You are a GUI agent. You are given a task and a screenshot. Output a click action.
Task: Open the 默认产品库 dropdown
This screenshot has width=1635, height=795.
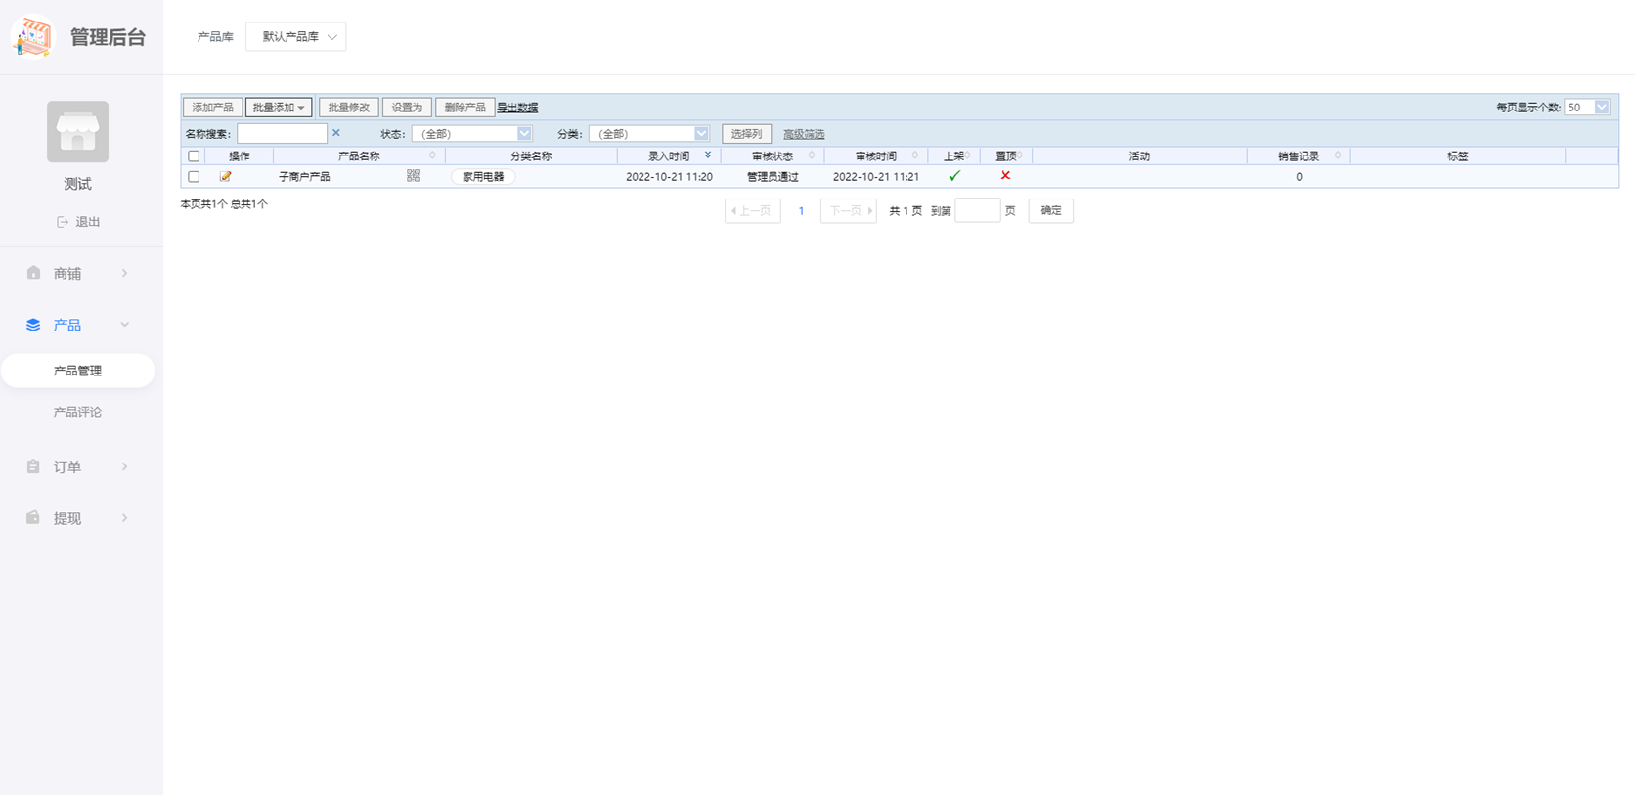tap(296, 37)
